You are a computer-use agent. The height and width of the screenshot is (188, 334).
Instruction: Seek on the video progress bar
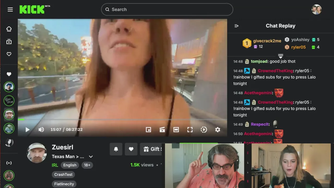coord(122,120)
